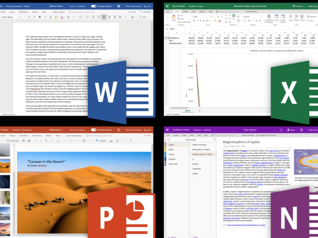Viewport: 318px width, 238px height.
Task: Click Comments button in Word
Action: point(145,12)
